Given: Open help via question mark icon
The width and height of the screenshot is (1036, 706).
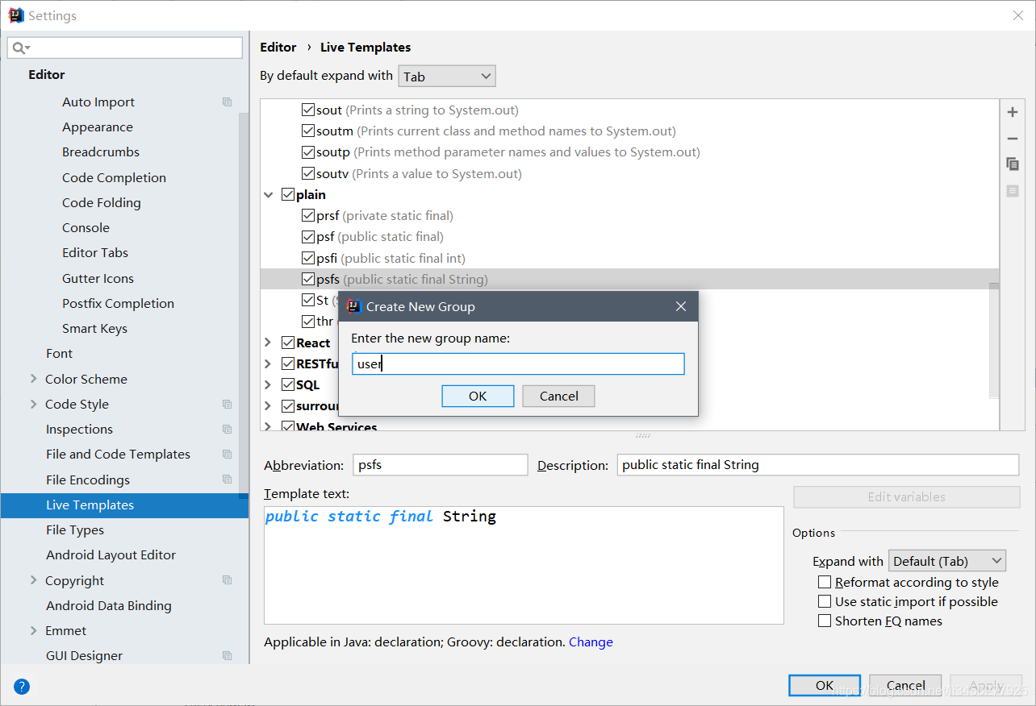Looking at the screenshot, I should (x=22, y=687).
